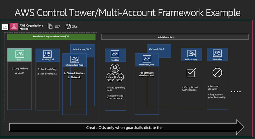Screen dimensions: 255x139
Task: Click the OUs cube icon
Action: 68,26
